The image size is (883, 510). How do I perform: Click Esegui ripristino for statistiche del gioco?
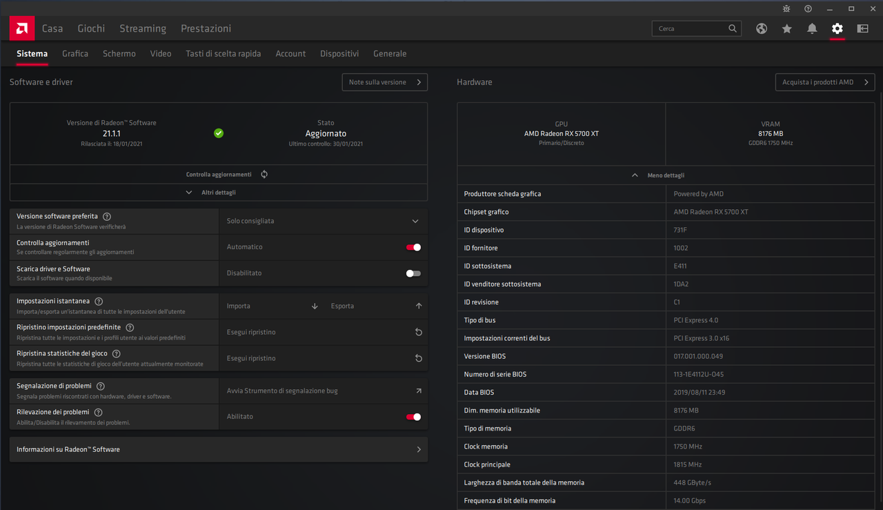coord(323,358)
